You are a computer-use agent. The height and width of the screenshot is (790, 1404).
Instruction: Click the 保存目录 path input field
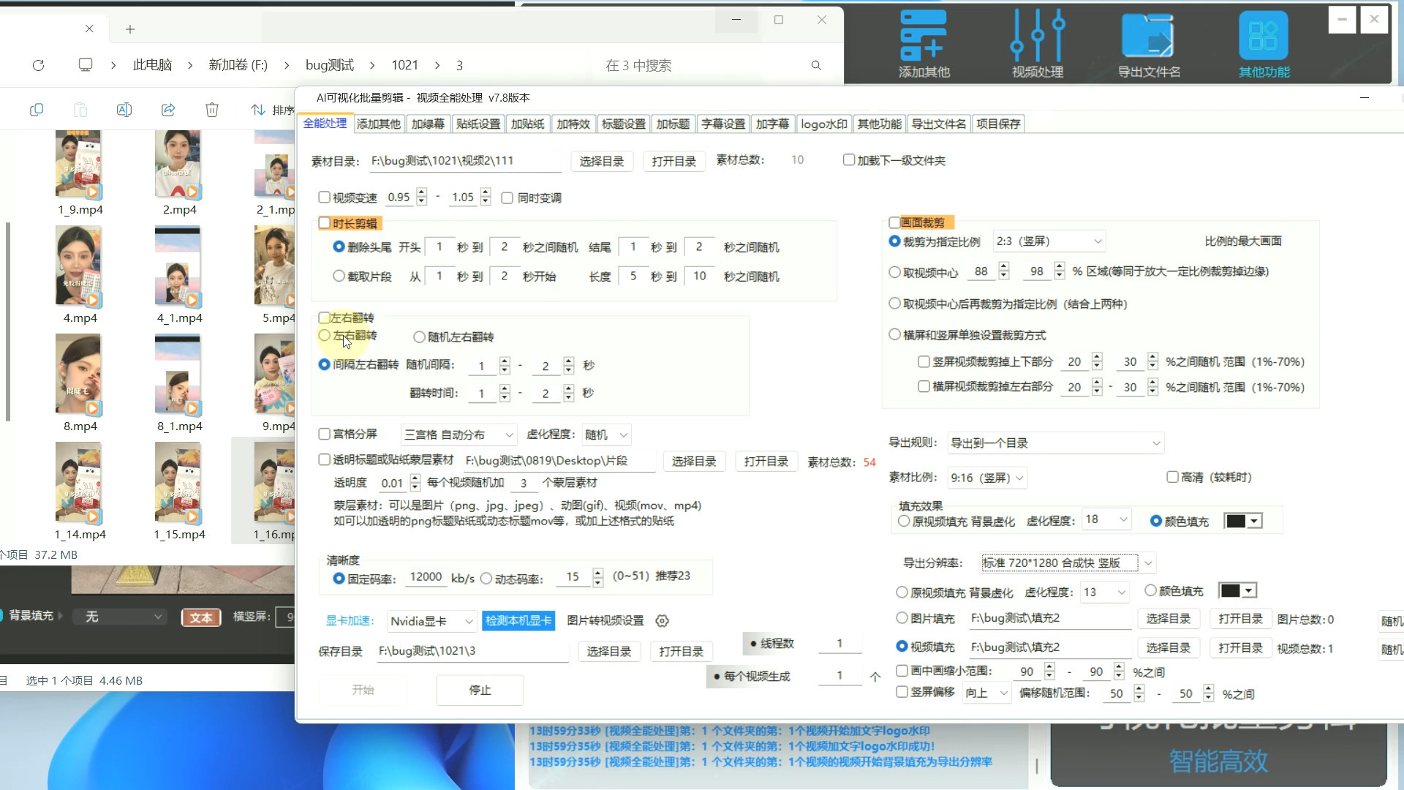pyautogui.click(x=472, y=651)
